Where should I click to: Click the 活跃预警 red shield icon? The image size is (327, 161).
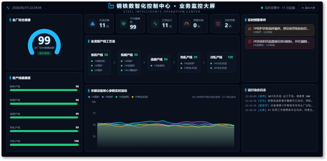pyautogui.click(x=218, y=24)
